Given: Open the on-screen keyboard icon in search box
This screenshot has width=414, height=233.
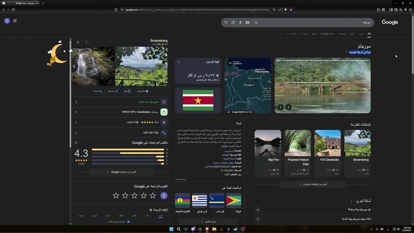Looking at the screenshot, I should coord(247,23).
